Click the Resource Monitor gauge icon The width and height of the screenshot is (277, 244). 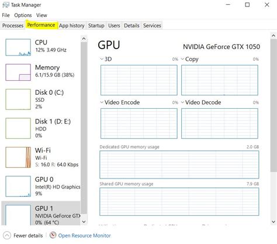[53, 235]
